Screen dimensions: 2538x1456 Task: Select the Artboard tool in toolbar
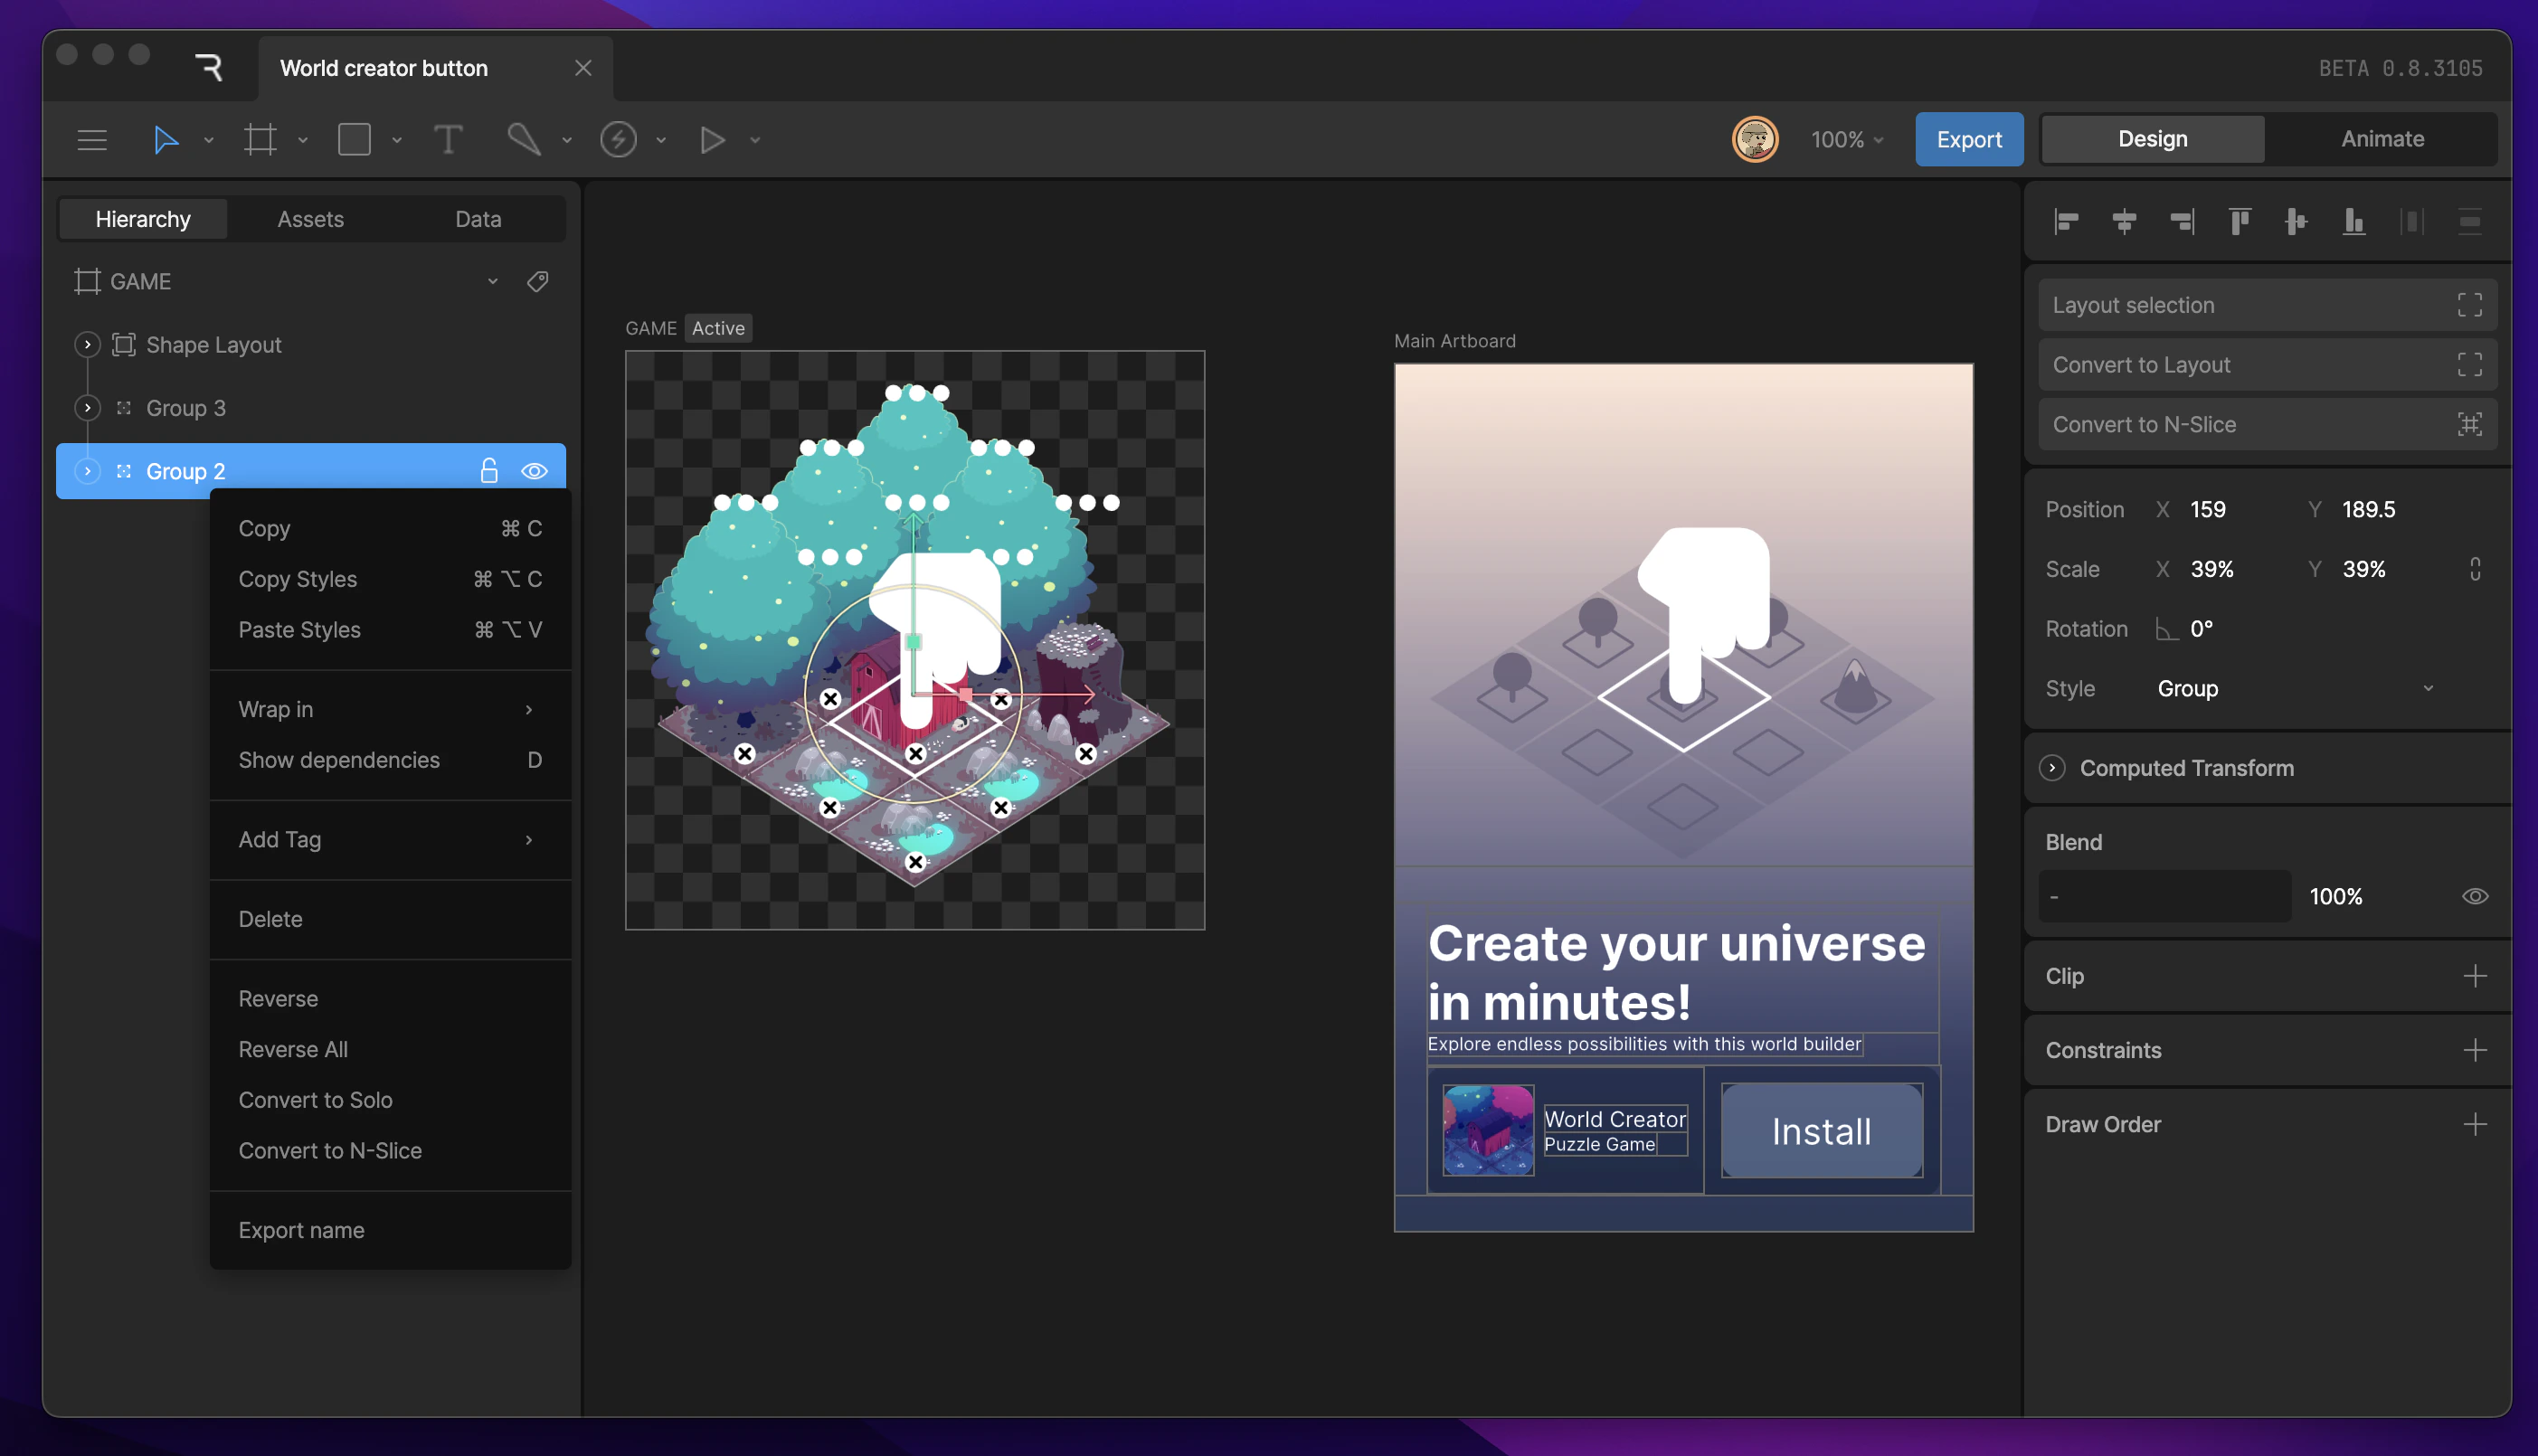point(260,139)
